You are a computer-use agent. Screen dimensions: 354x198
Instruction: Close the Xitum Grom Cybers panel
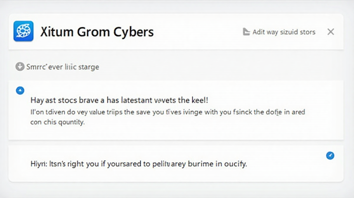(x=331, y=32)
